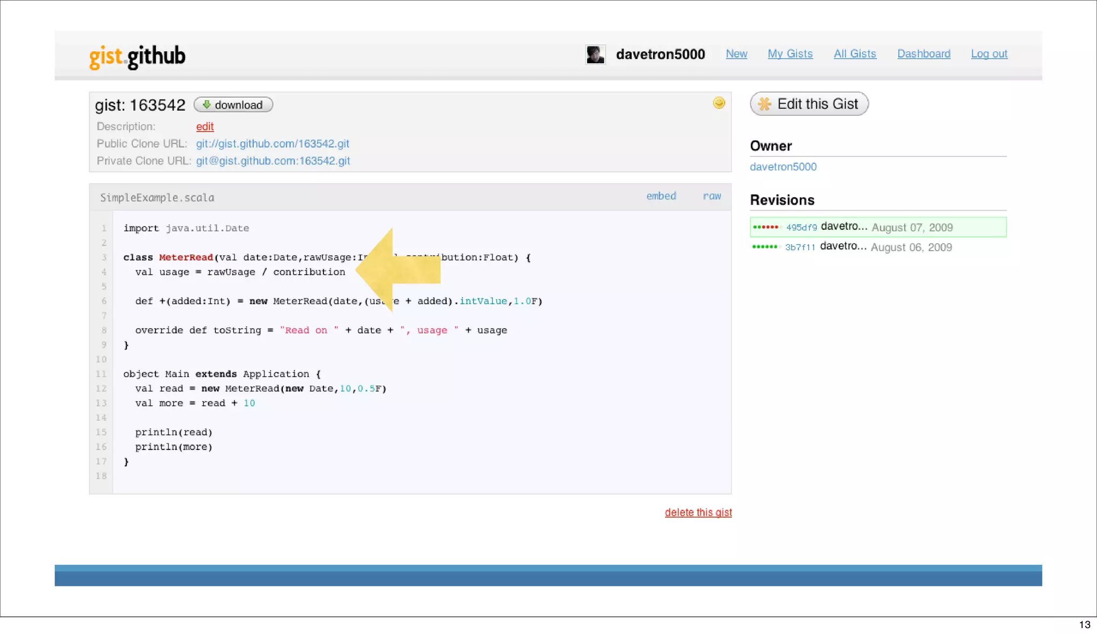Click the line 'object Main extends Application {'
The image size is (1097, 634).
(x=222, y=374)
